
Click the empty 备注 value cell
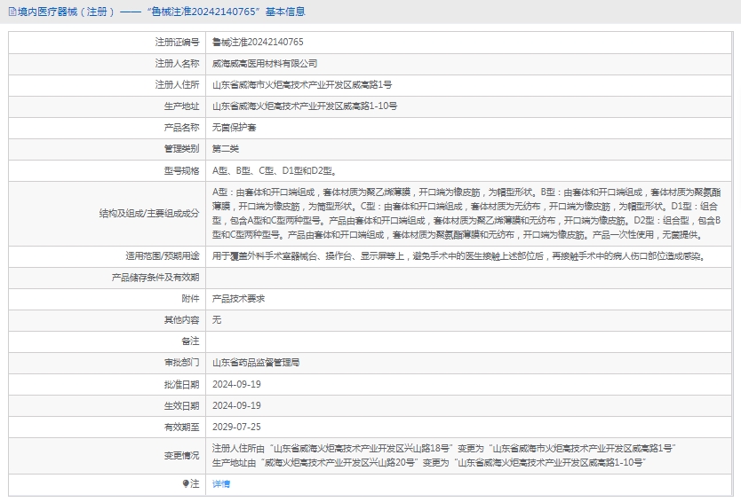[x=469, y=341]
